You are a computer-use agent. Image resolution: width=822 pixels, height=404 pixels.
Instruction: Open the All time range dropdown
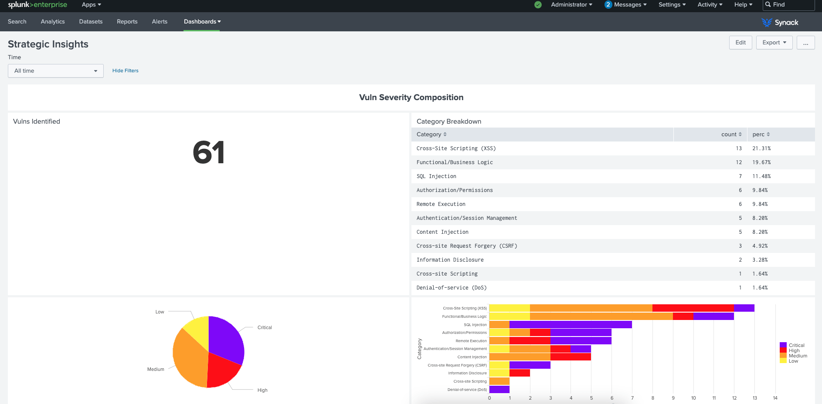pyautogui.click(x=56, y=71)
